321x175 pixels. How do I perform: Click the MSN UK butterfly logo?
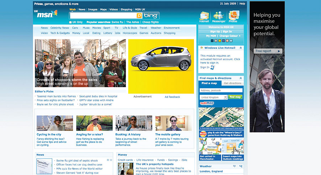tap(46, 14)
